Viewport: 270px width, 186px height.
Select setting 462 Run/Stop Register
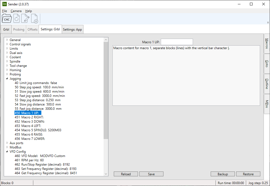tap(42, 165)
